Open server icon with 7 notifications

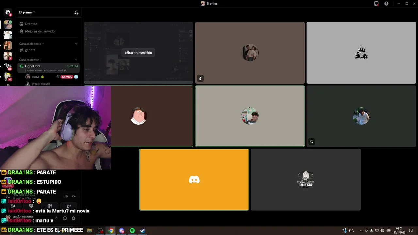pyautogui.click(x=8, y=56)
